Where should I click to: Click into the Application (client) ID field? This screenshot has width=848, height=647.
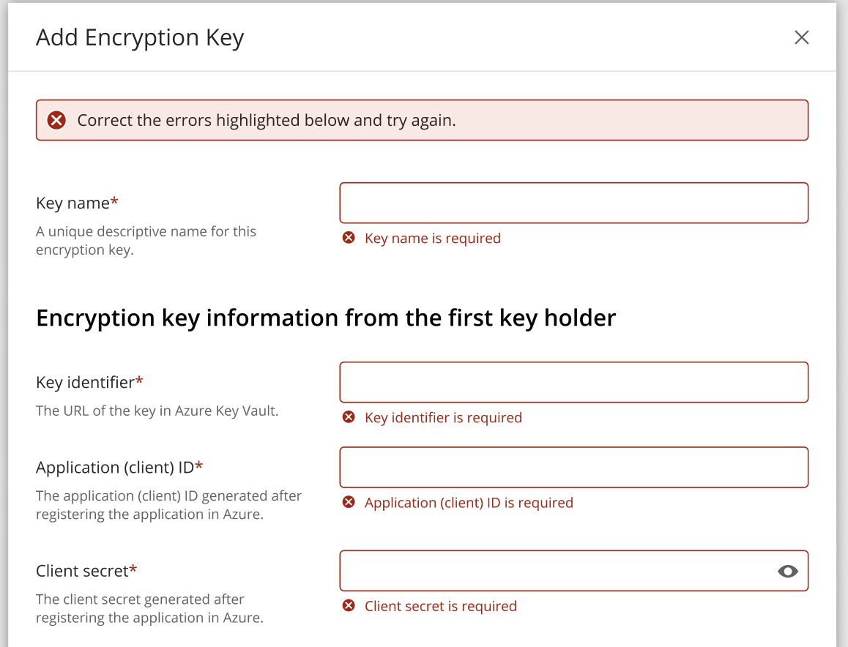point(573,467)
